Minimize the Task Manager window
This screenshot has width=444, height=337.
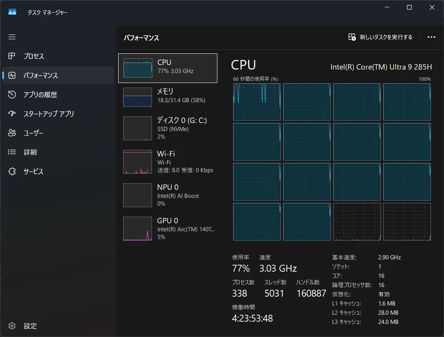(387, 7)
